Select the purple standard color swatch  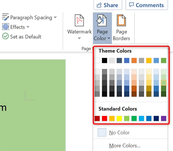click(x=164, y=118)
